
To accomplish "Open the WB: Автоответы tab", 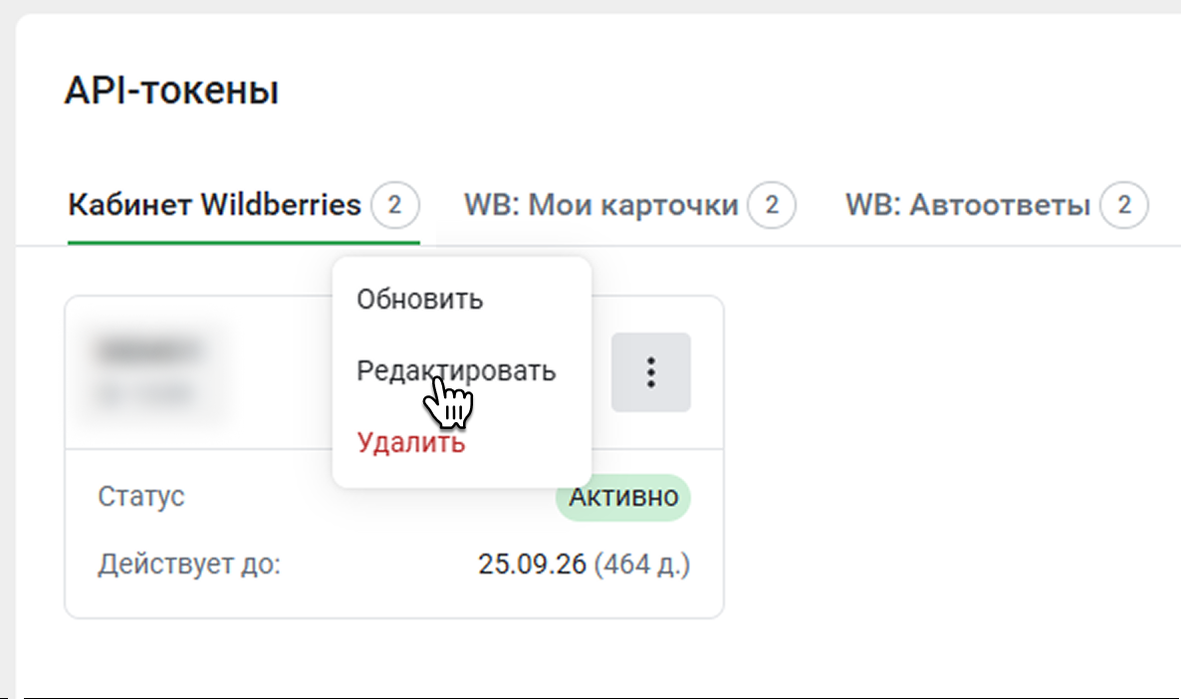I will click(967, 206).
